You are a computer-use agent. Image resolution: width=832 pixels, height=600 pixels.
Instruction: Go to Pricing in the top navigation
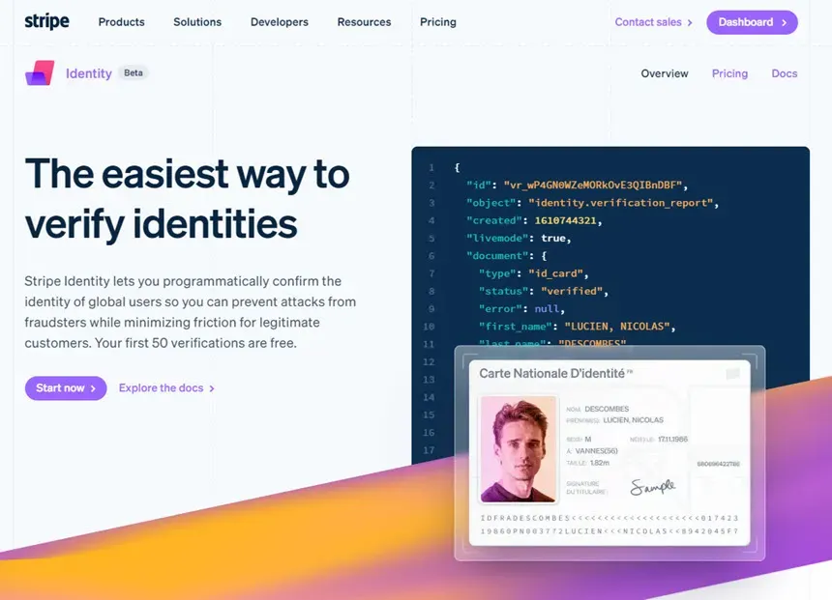438,22
